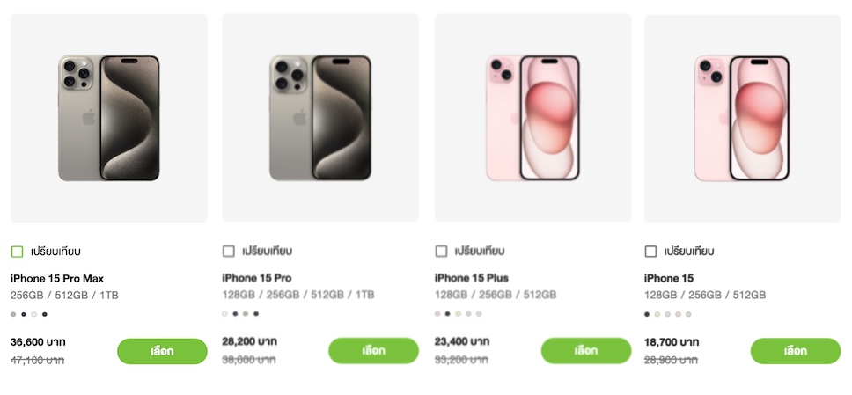Screen dimensions: 852x395
Task: Choose the black color dot for iPhone 15
Action: point(647,313)
